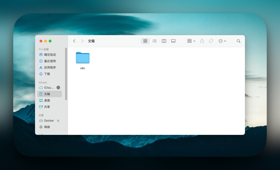
Task: Open 网络 in sidebar
Action: tap(50, 127)
